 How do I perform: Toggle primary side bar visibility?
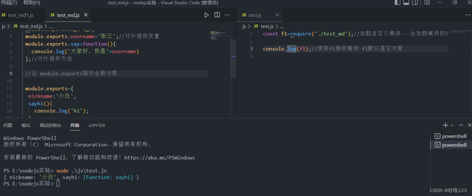tap(397, 3)
